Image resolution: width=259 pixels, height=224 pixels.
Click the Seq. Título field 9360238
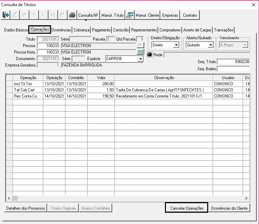[x=233, y=62]
